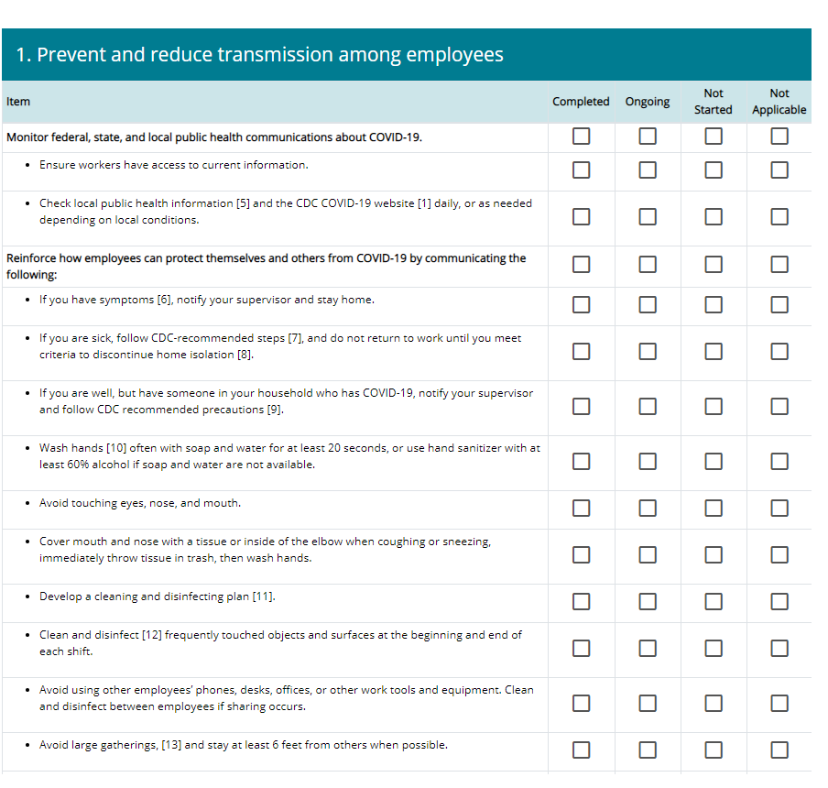Set 'Develop a cleaning and disinfecting plan' Not Started

tap(714, 601)
